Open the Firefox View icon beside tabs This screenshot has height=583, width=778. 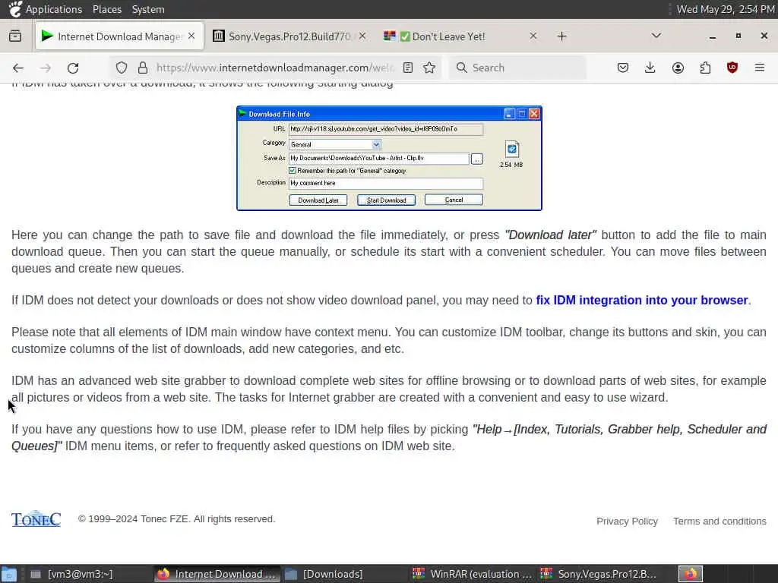click(x=15, y=36)
